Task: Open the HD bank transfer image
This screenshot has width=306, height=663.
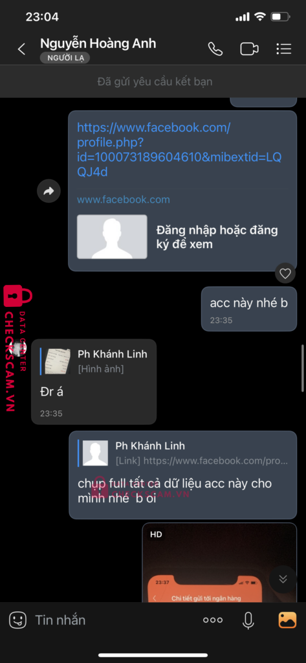Action: coord(219,563)
